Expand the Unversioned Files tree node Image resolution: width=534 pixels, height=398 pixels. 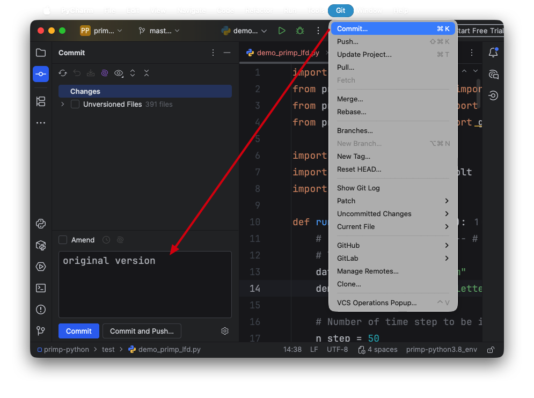(x=63, y=105)
